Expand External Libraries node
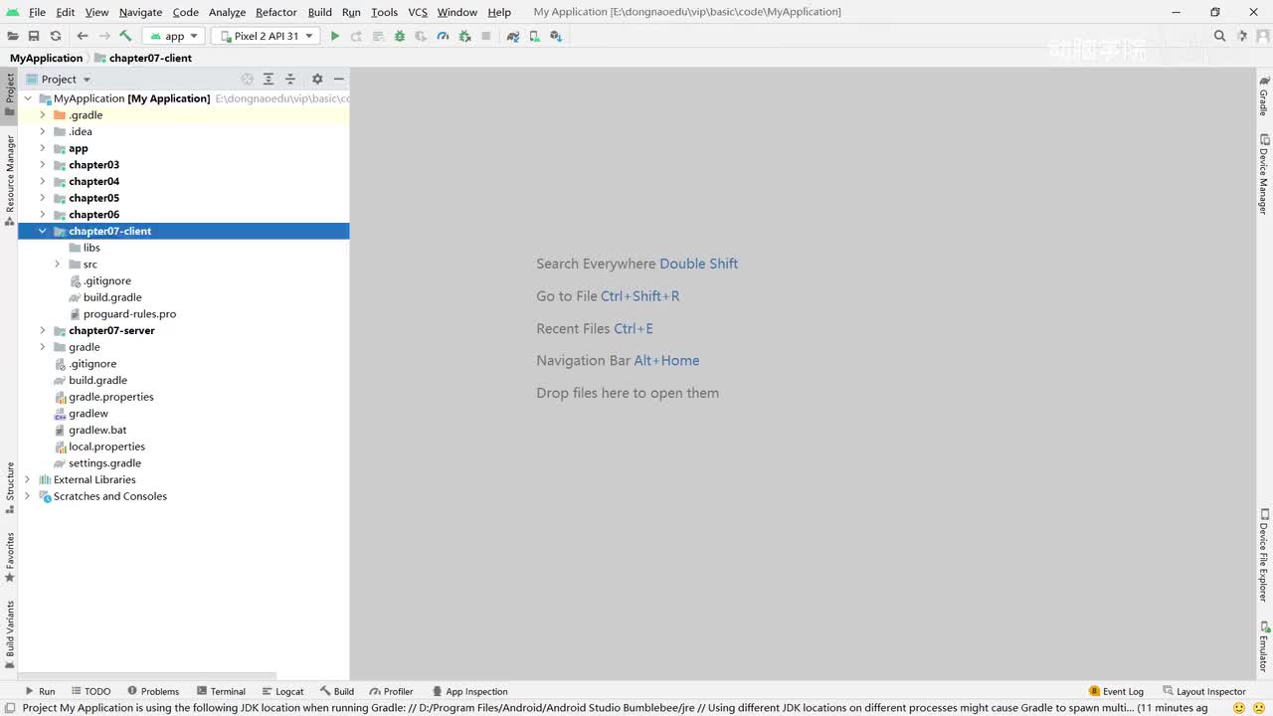The width and height of the screenshot is (1273, 716). 28,479
